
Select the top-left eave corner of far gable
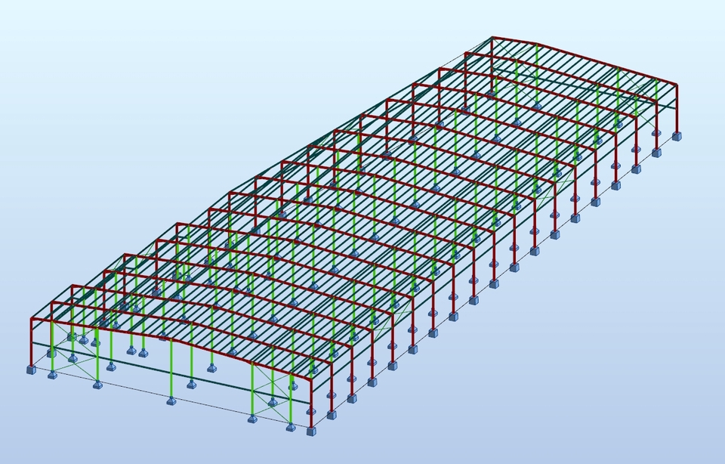[x=492, y=37]
